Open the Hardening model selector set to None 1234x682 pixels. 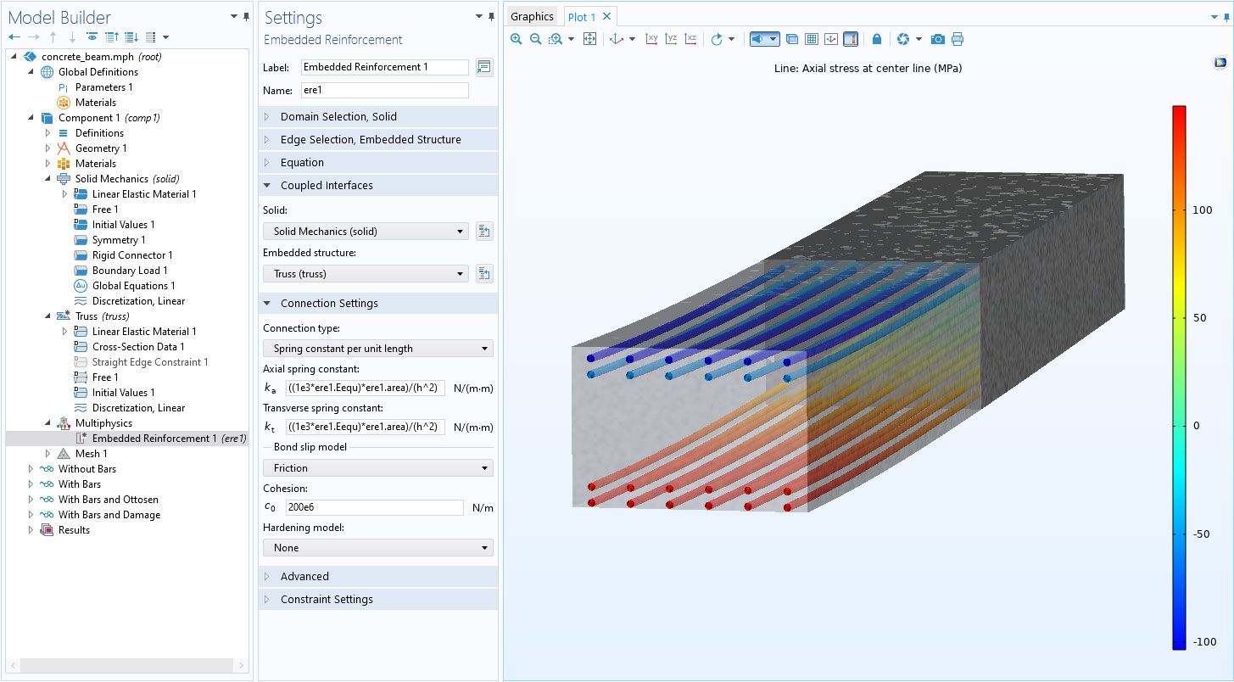point(377,547)
